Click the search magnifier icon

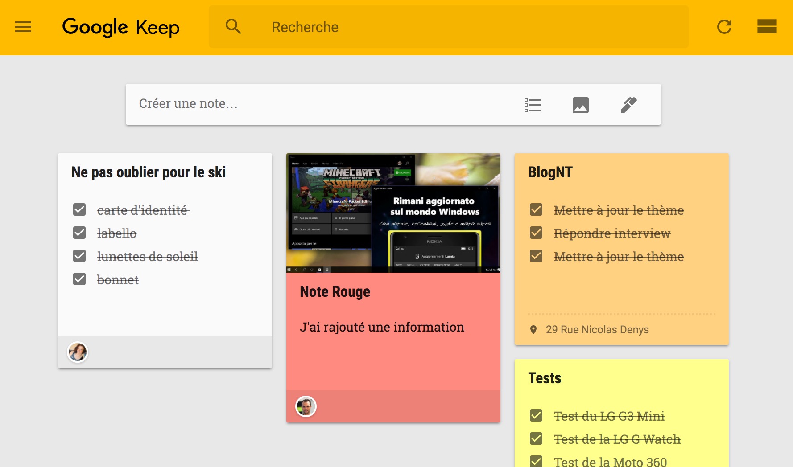(233, 27)
